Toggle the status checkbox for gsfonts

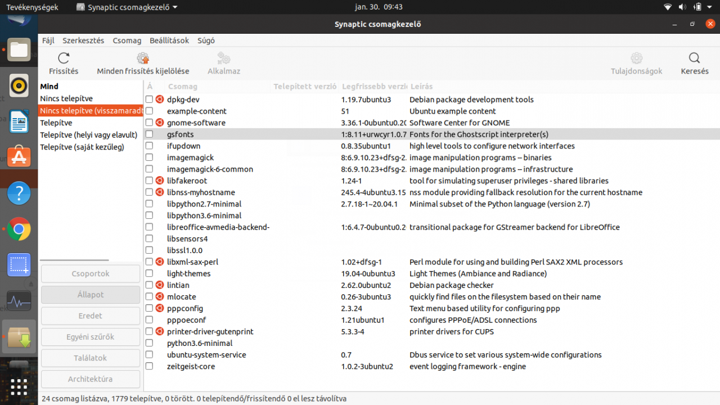click(x=149, y=134)
